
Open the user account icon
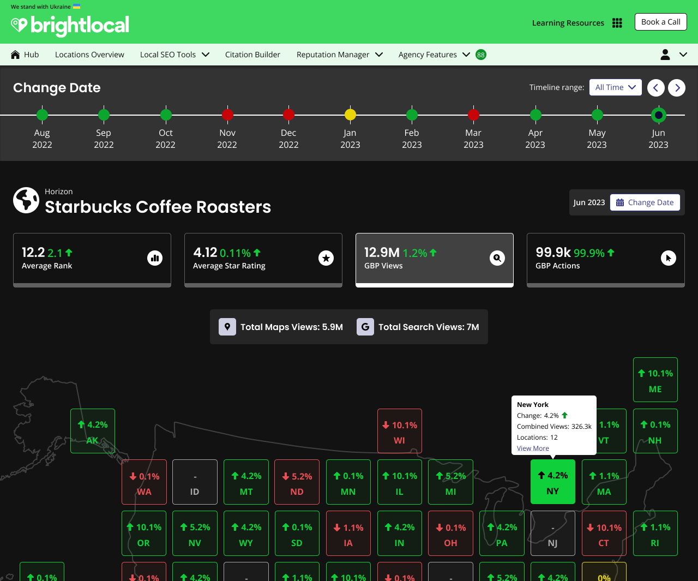(665, 55)
